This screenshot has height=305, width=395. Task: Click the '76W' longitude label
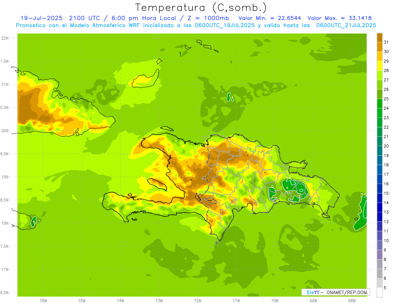[x=43, y=301]
